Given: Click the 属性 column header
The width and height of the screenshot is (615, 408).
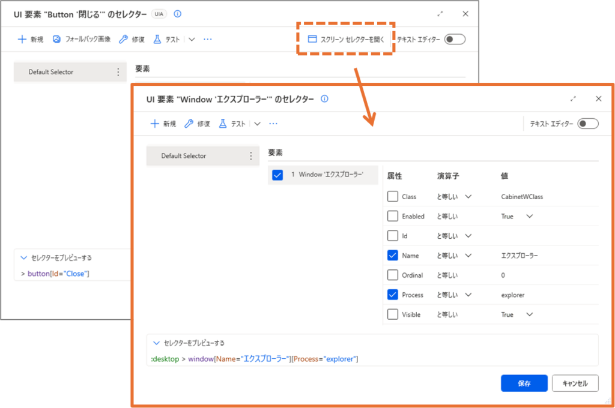Looking at the screenshot, I should (395, 176).
